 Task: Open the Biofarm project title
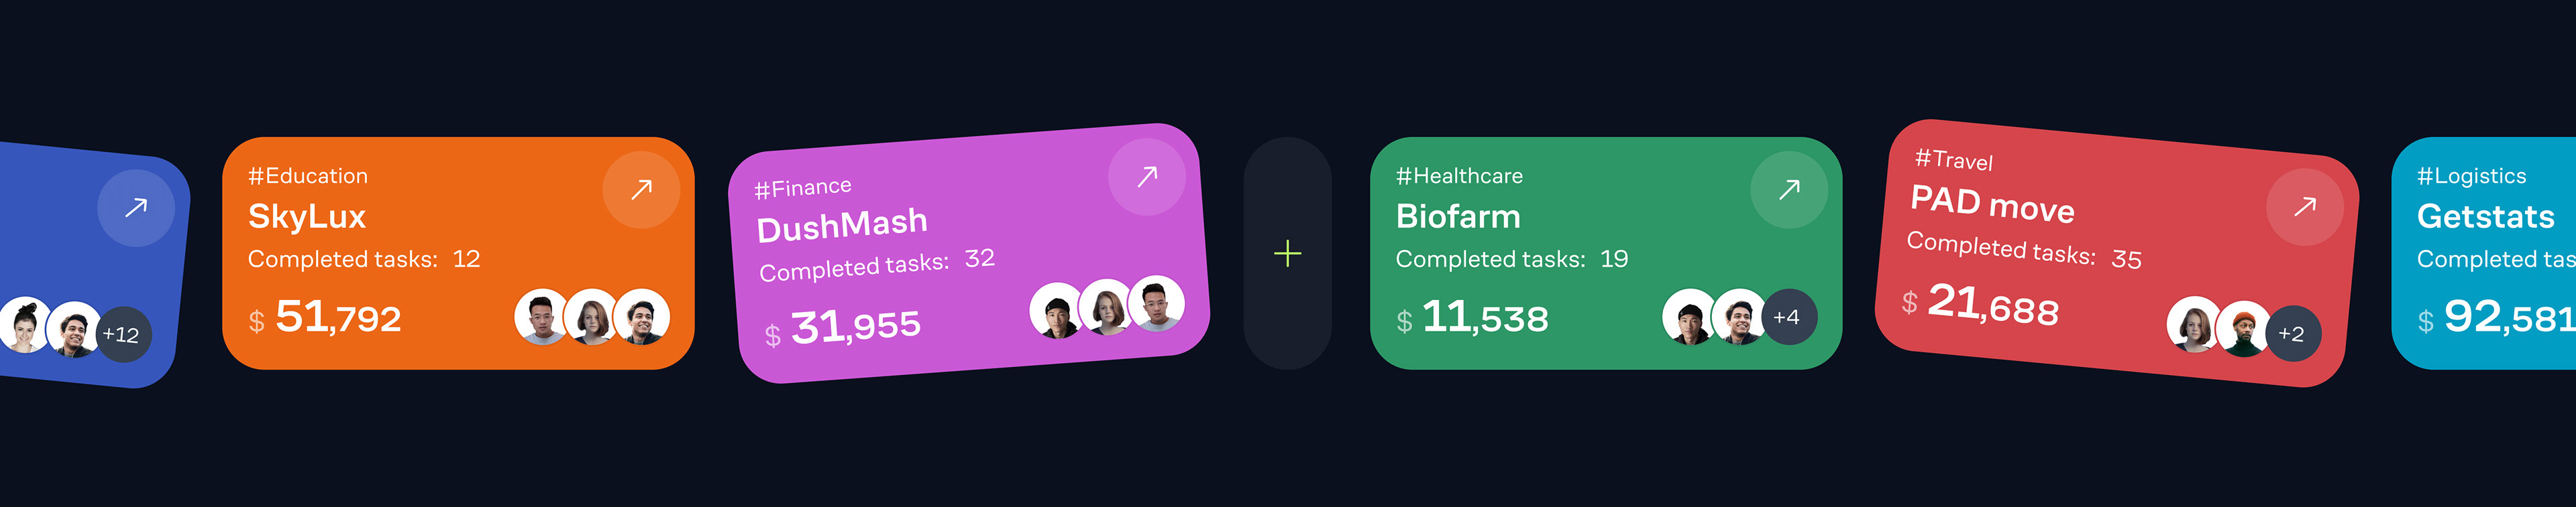point(1458,216)
